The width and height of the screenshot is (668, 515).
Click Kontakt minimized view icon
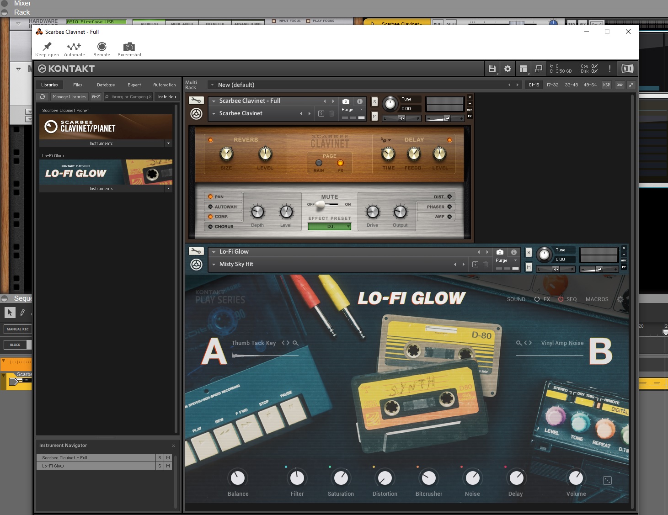[539, 69]
